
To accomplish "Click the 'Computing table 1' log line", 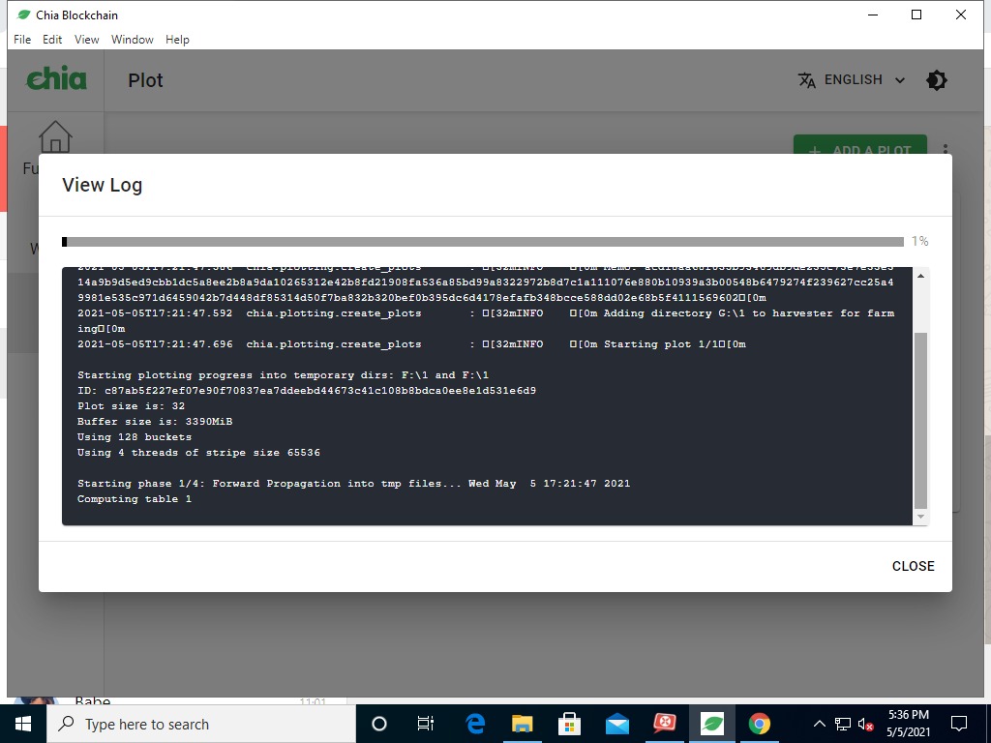I will click(134, 499).
